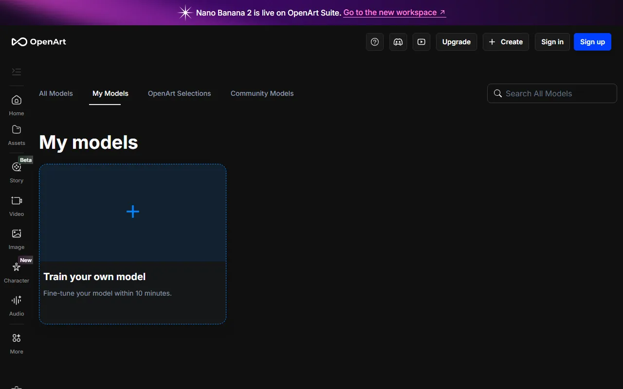
Task: Open the help question mark icon
Action: coord(375,42)
